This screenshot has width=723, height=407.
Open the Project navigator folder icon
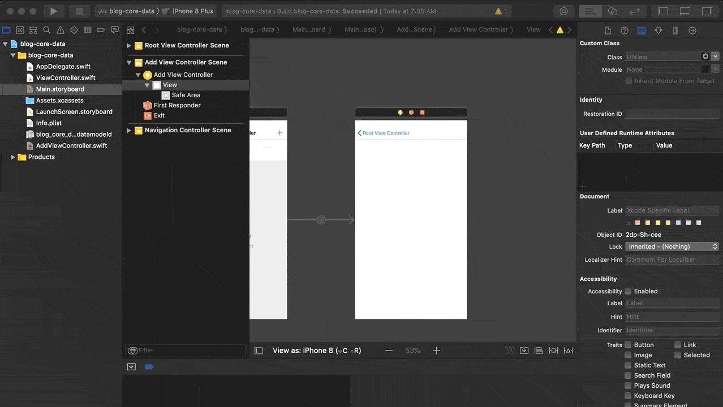pos(6,30)
